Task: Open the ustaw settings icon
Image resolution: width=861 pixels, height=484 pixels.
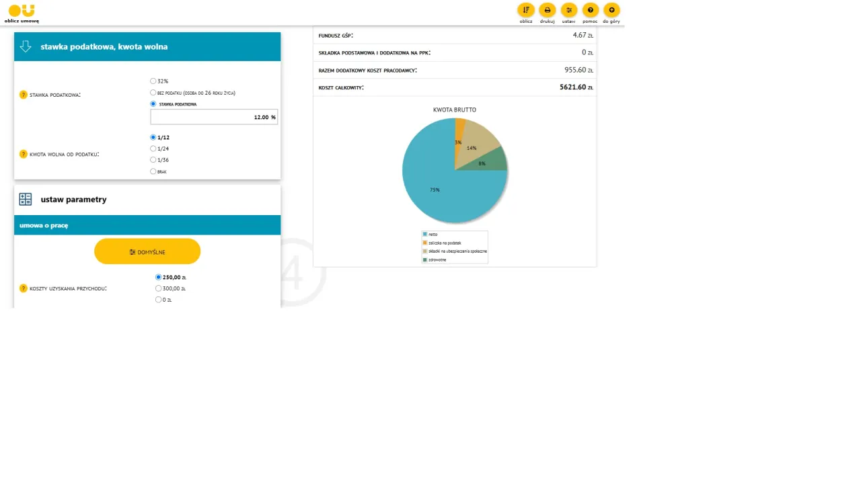Action: coord(568,10)
